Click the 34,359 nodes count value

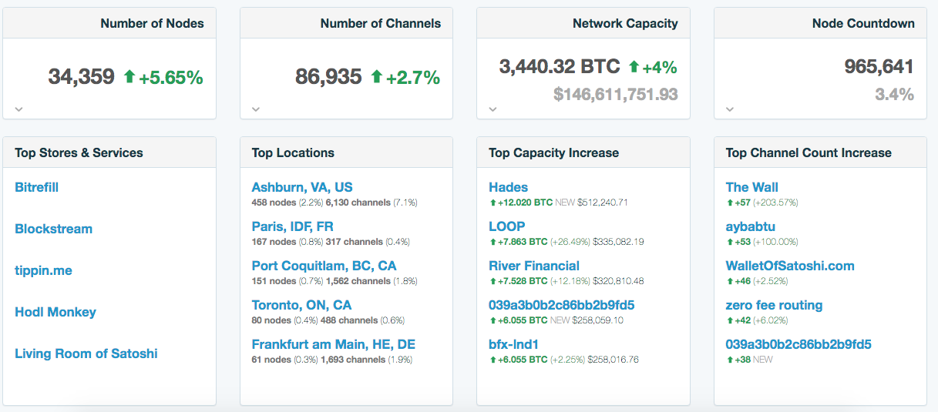coord(81,76)
